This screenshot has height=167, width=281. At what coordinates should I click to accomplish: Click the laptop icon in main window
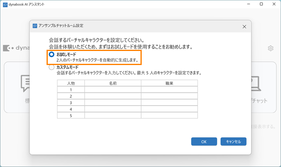pos(256,83)
